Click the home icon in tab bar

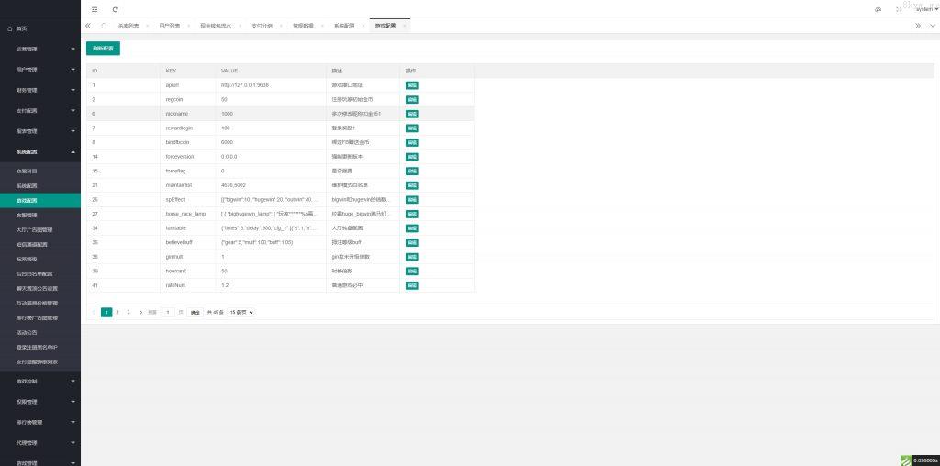[x=104, y=26]
